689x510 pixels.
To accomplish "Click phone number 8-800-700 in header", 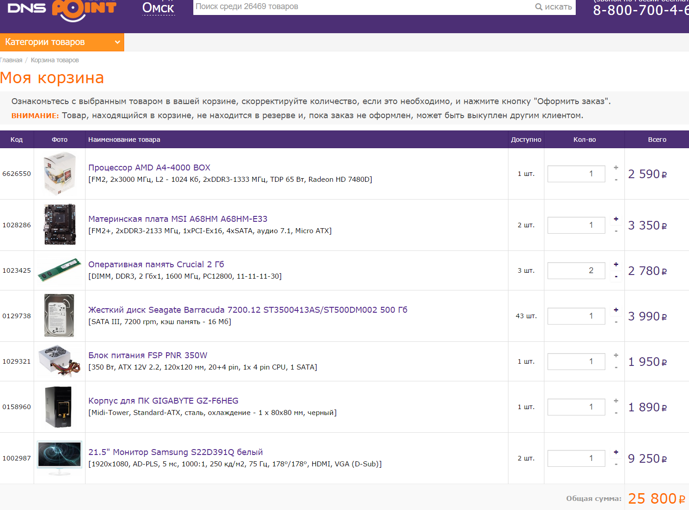I will click(x=641, y=10).
